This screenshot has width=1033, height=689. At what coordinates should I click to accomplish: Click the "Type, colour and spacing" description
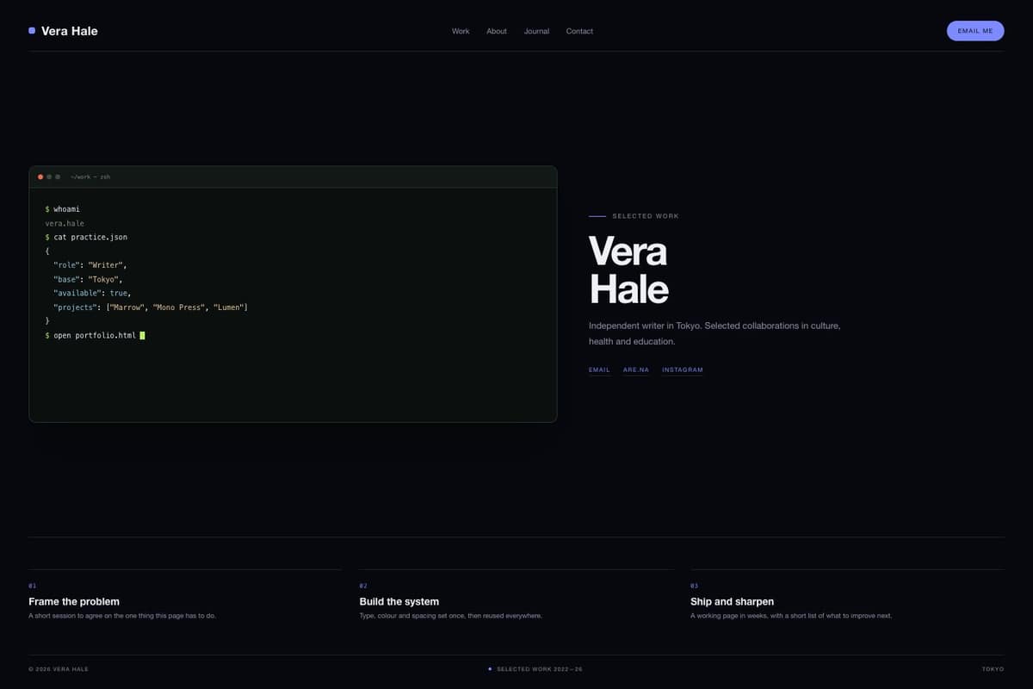coord(451,616)
